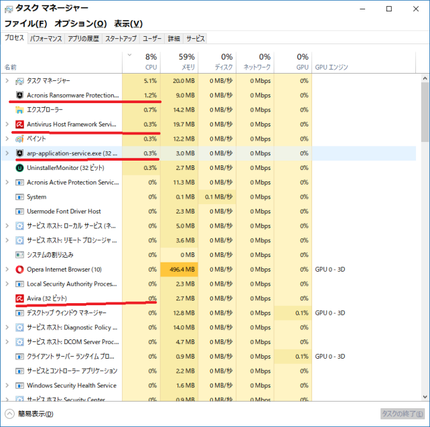Screen dimensions: 430x427
Task: Click the サービス ホスト: DCOM Server gear icon
Action: (x=19, y=342)
